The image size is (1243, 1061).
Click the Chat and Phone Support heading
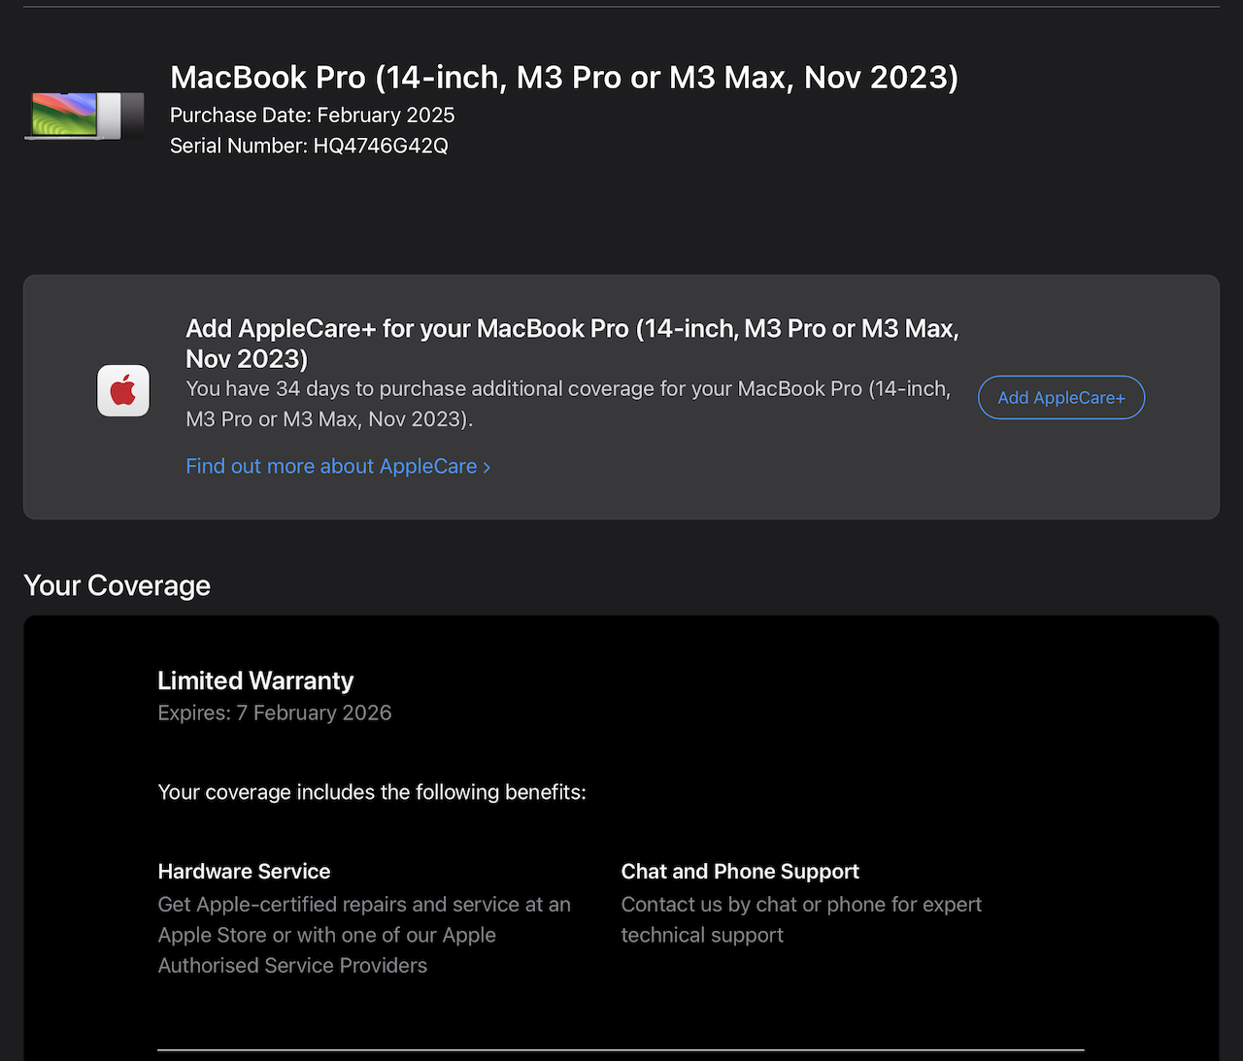[740, 872]
